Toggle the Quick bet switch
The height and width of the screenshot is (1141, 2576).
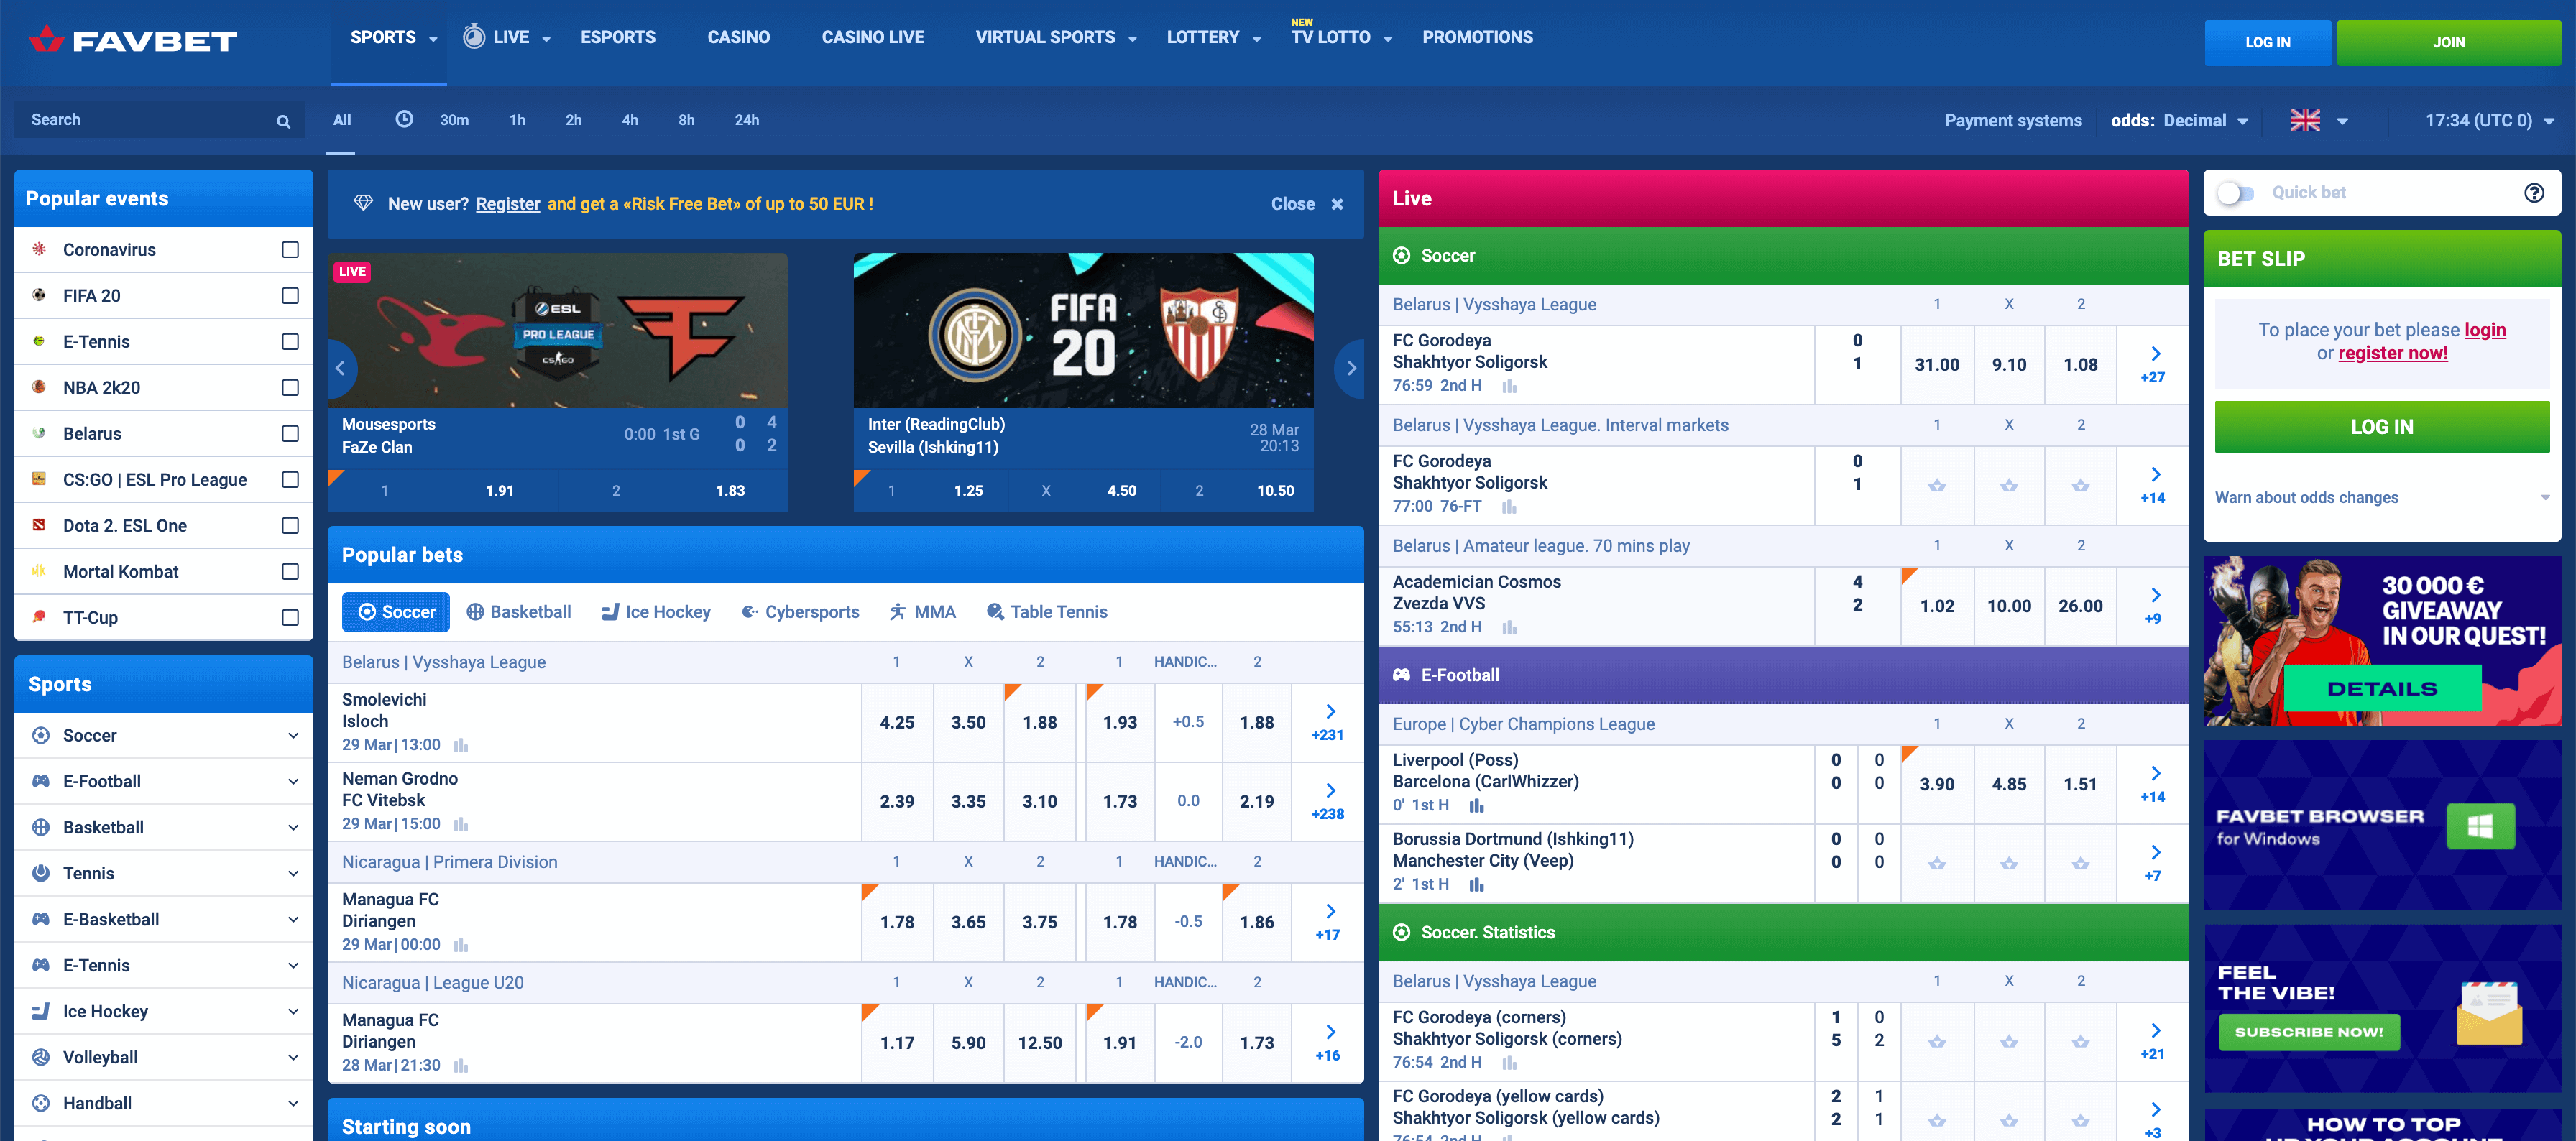coord(2235,193)
